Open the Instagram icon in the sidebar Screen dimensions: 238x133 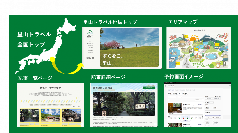pyautogui.click(x=88, y=58)
